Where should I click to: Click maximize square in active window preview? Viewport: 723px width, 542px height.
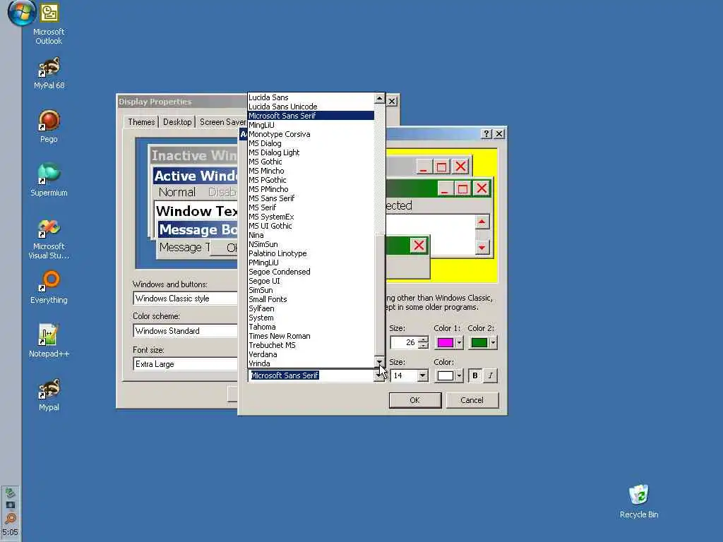coord(462,188)
